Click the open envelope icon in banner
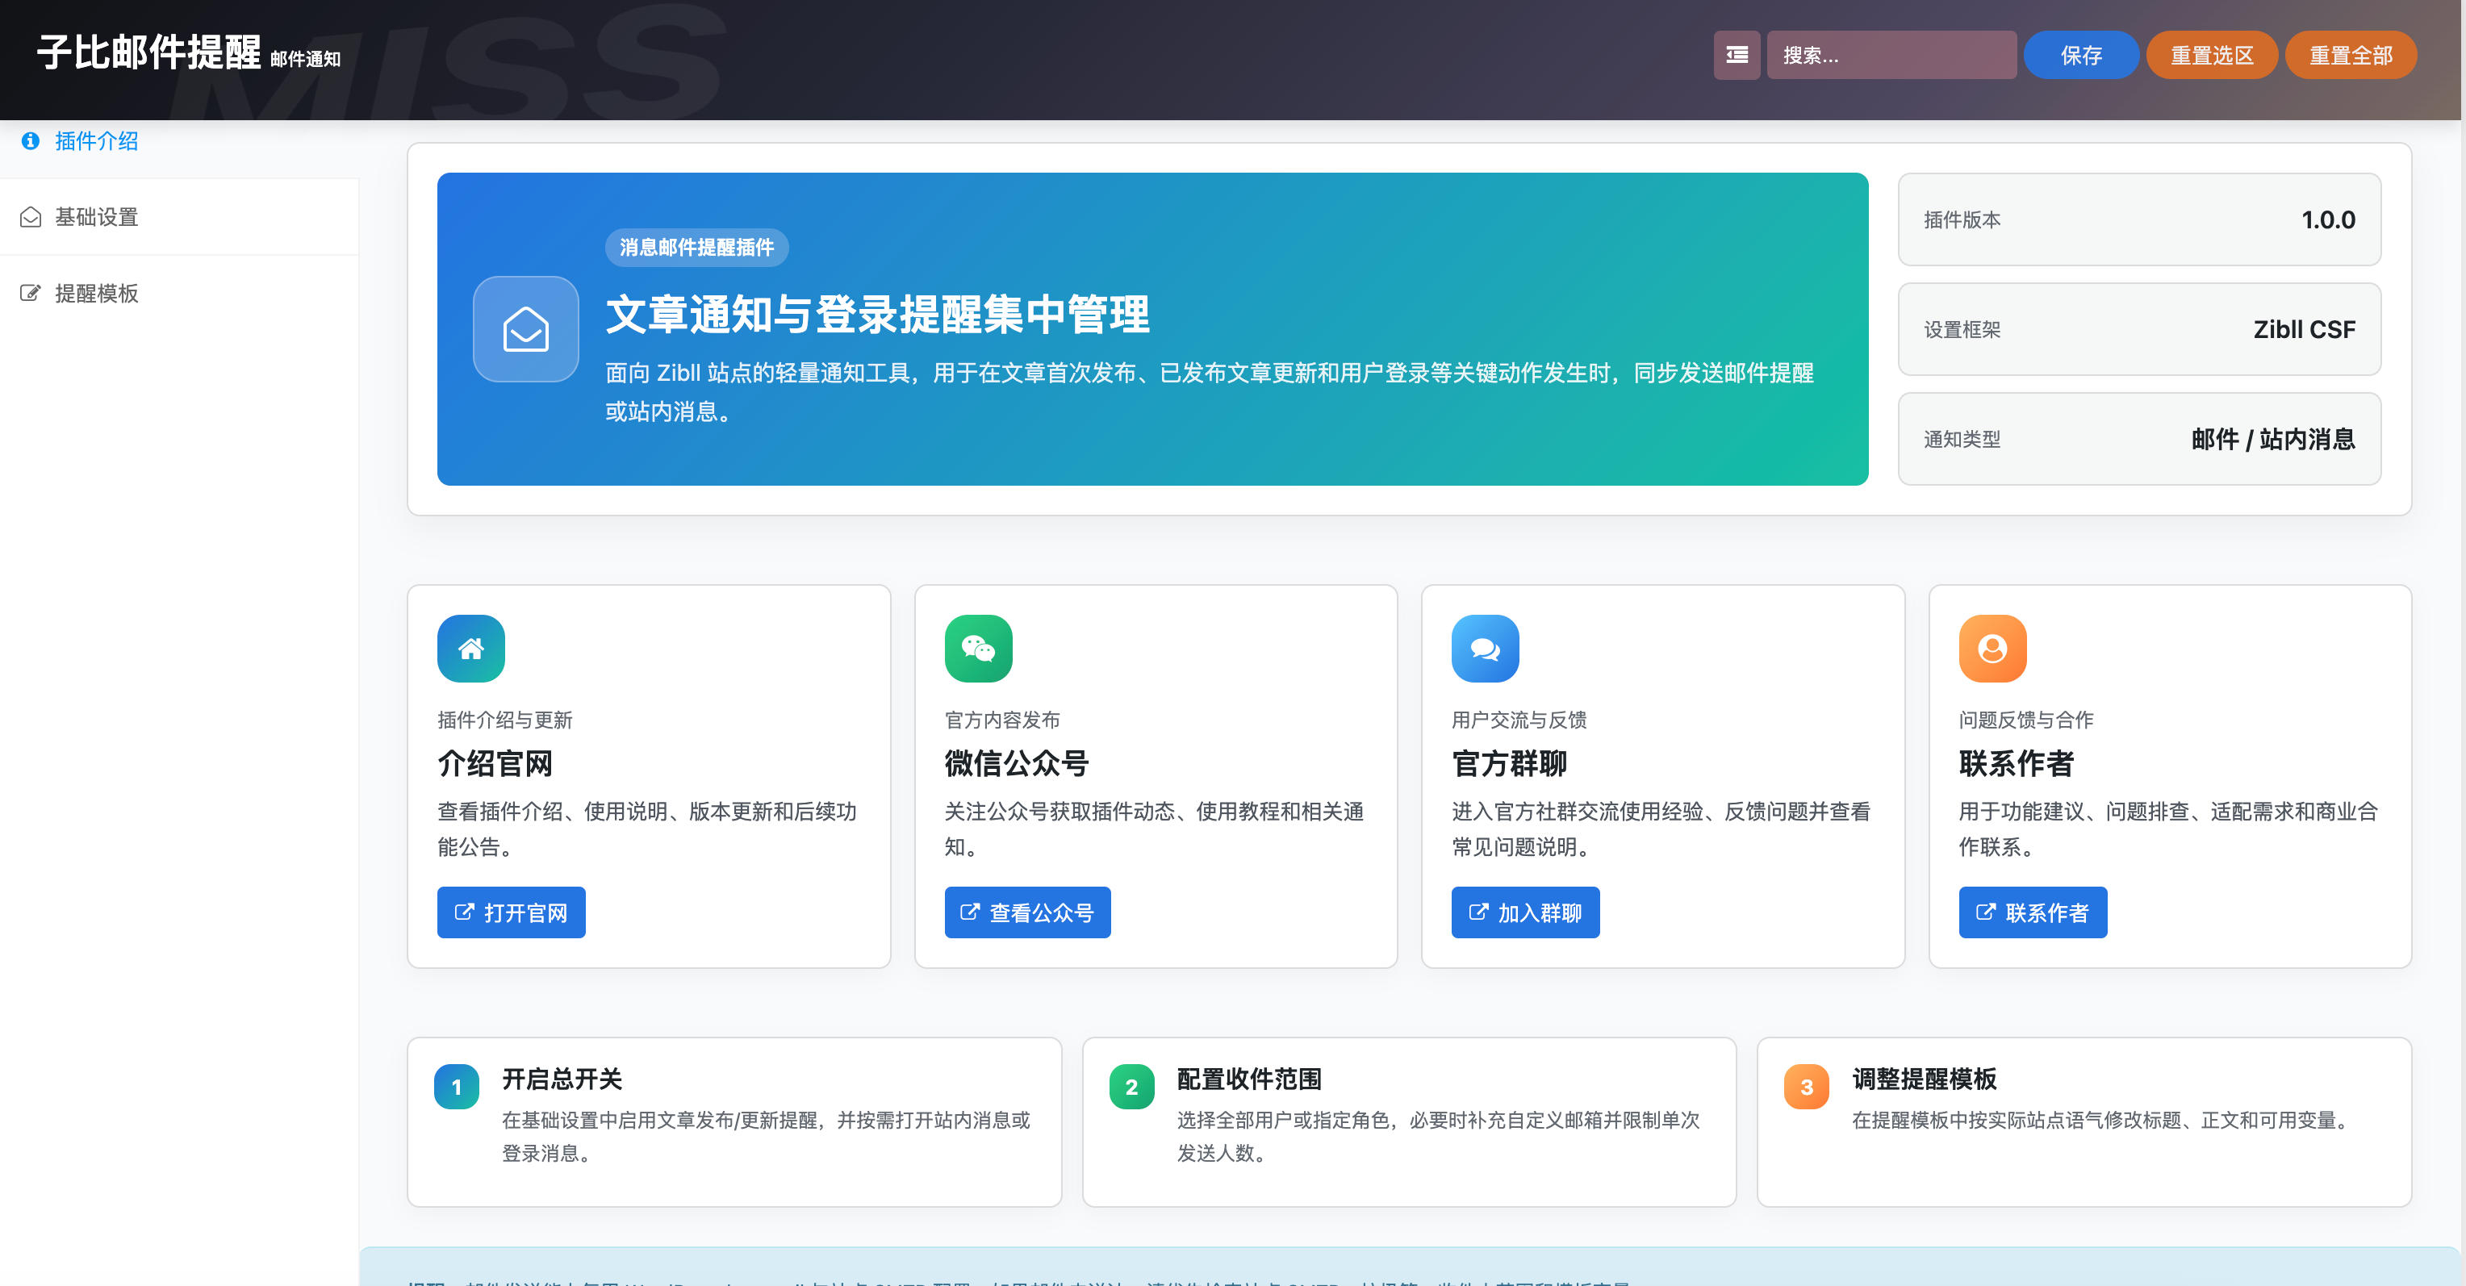 pyautogui.click(x=525, y=329)
